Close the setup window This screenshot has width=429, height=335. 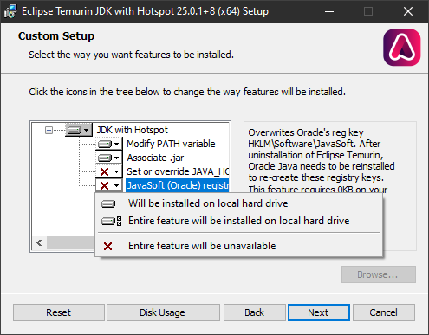(408, 11)
